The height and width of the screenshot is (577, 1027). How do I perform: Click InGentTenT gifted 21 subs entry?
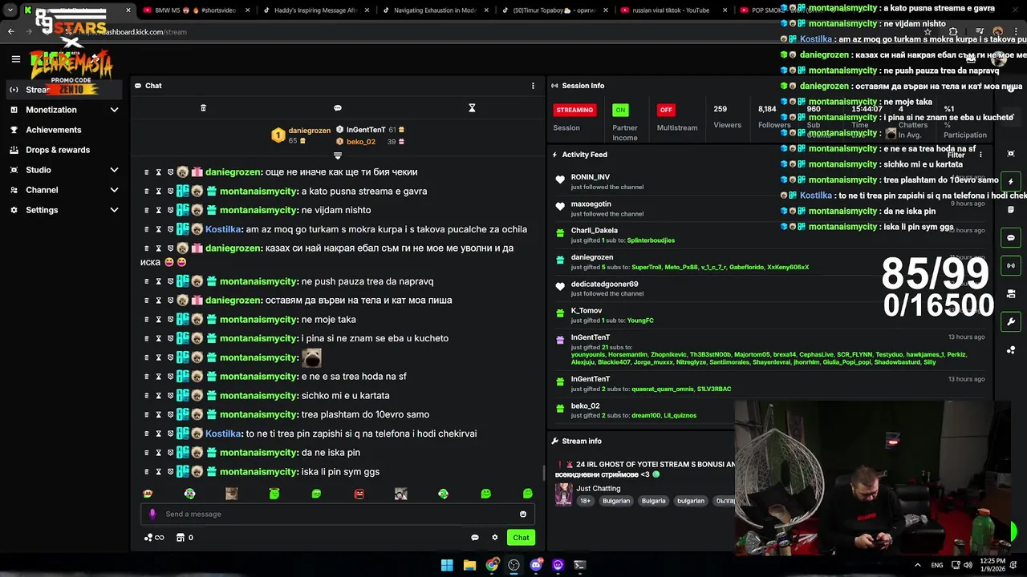tap(769, 349)
